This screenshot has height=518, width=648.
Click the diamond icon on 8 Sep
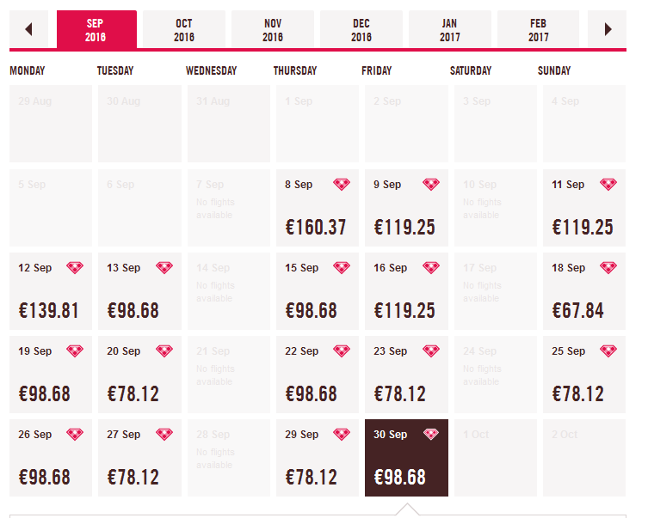pos(342,185)
